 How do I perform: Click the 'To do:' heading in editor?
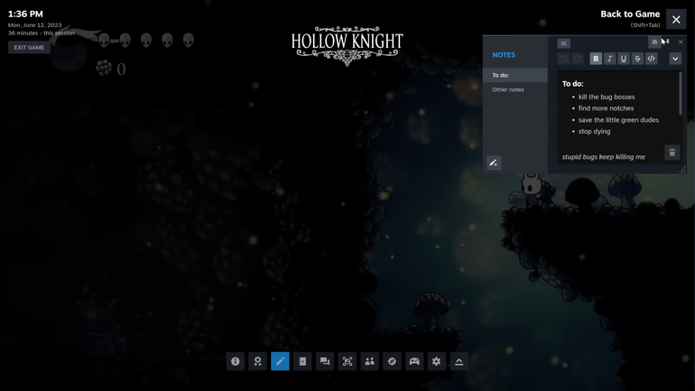(x=572, y=84)
